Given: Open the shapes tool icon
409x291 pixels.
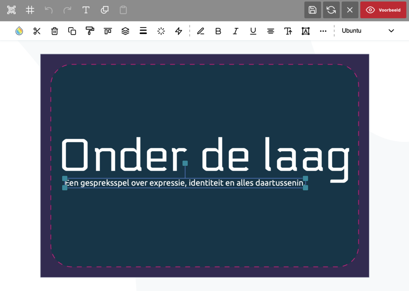Looking at the screenshot, I should [x=105, y=10].
